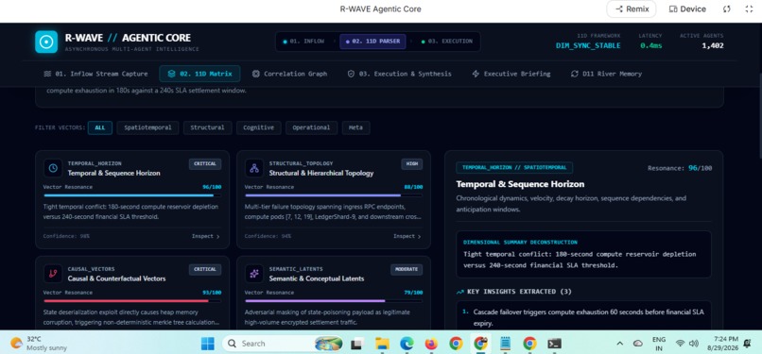This screenshot has width=762, height=354.
Task: Click the refresh arrows icon beside Device
Action: [x=726, y=9]
